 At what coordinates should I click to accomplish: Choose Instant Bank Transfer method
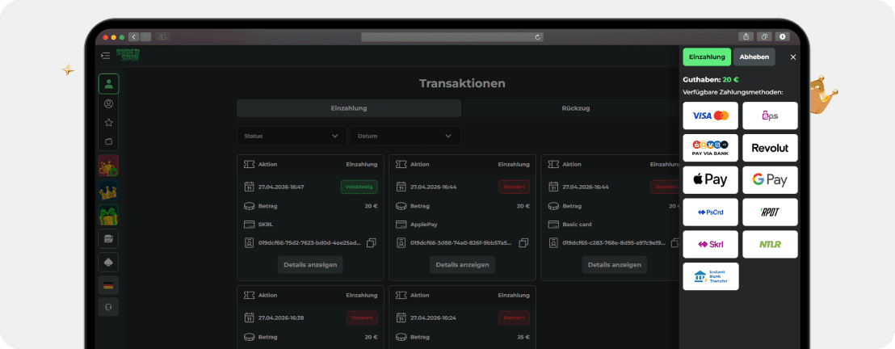[x=711, y=276]
